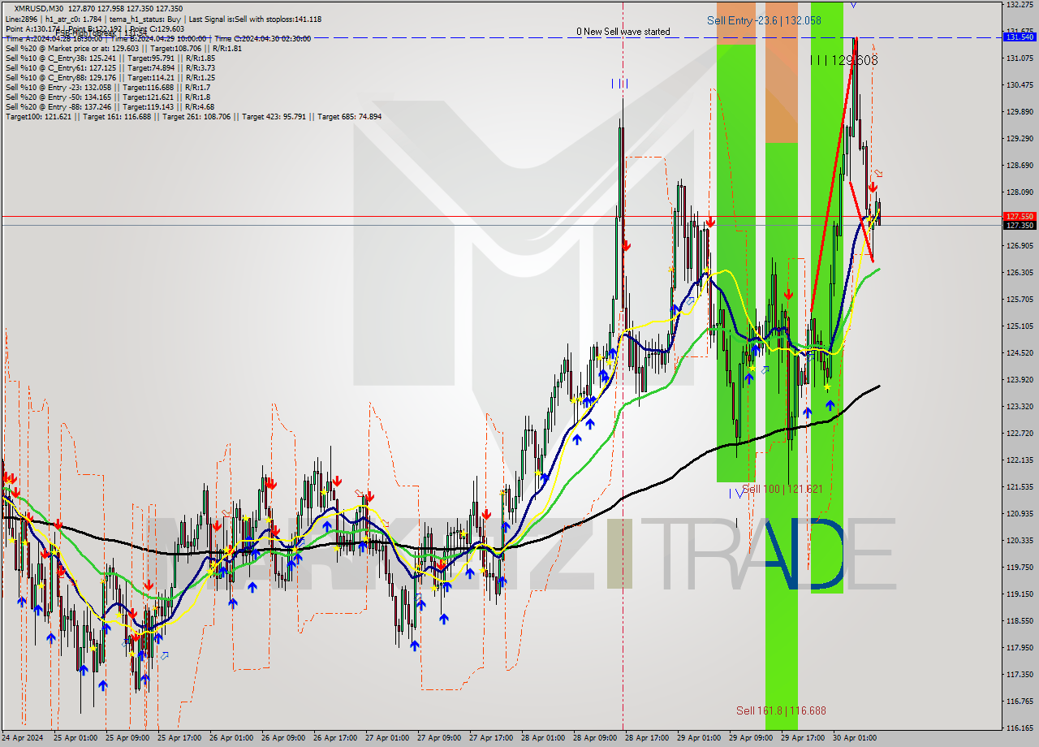Click the 116.165 price axis label
The image size is (1039, 747).
click(x=1019, y=728)
